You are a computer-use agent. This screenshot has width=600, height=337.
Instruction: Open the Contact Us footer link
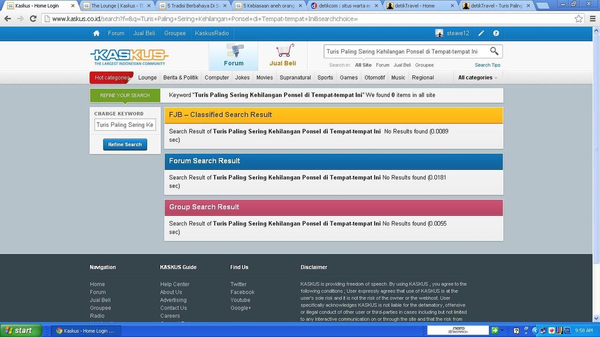(x=173, y=308)
